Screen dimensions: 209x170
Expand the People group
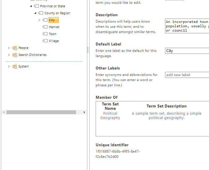pyautogui.click(x=9, y=48)
